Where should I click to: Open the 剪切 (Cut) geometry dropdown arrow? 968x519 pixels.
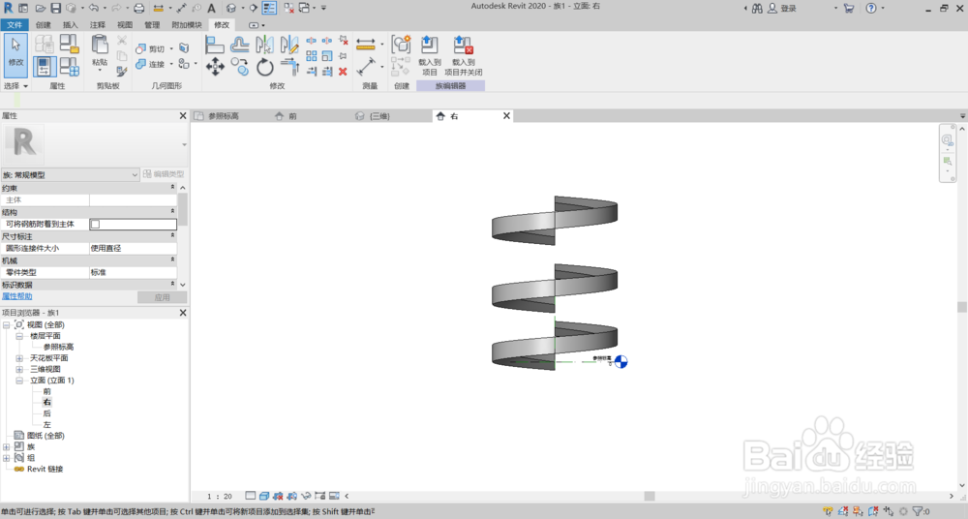pyautogui.click(x=171, y=48)
